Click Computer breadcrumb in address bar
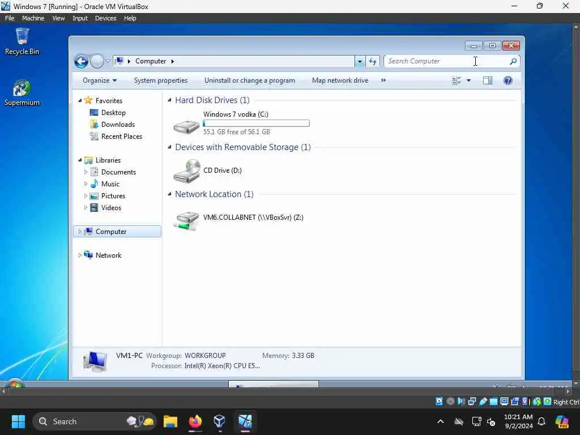Screen dimensions: 580x435 click(151, 61)
